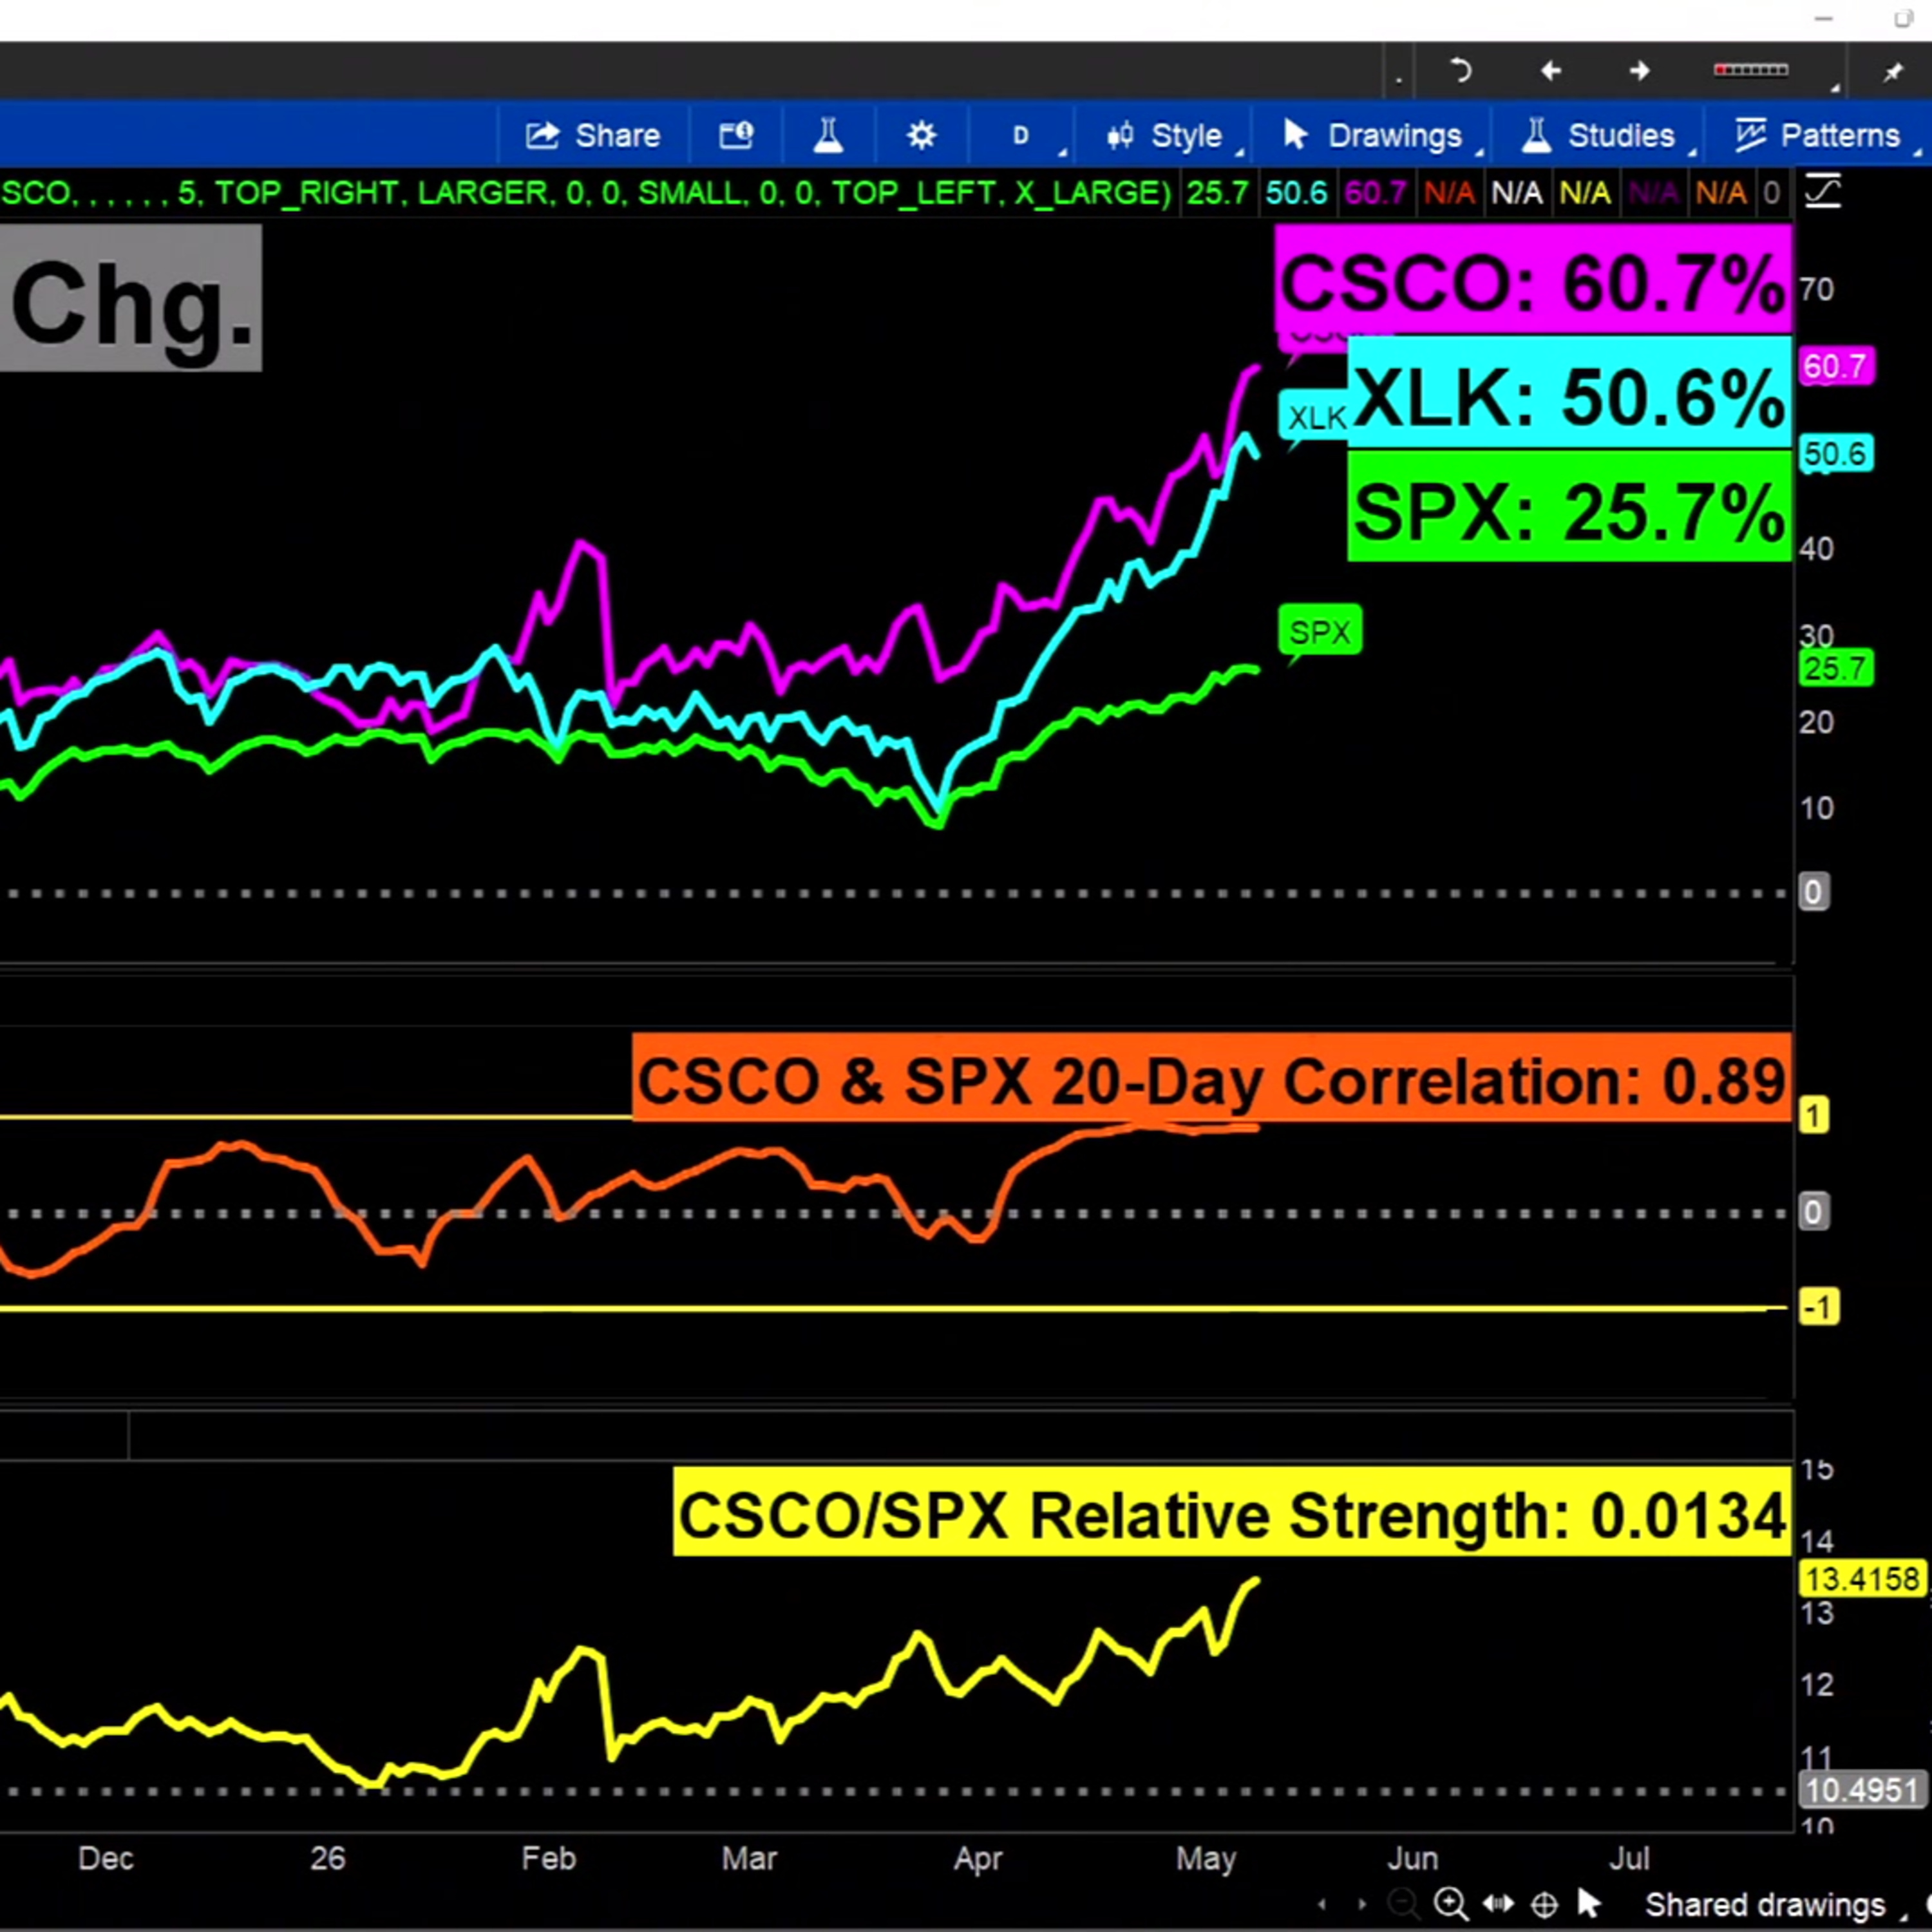Open Shared drawings option
This screenshot has height=1932, width=1932.
coord(1766,1904)
